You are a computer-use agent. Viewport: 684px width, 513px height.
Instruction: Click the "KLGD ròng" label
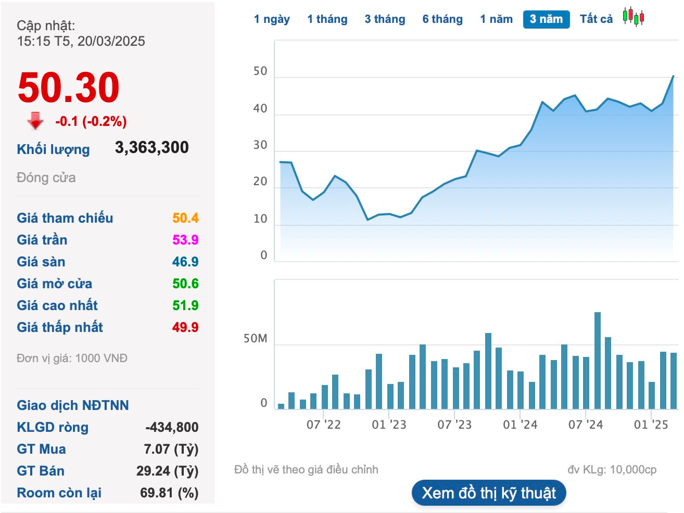[x=53, y=427]
